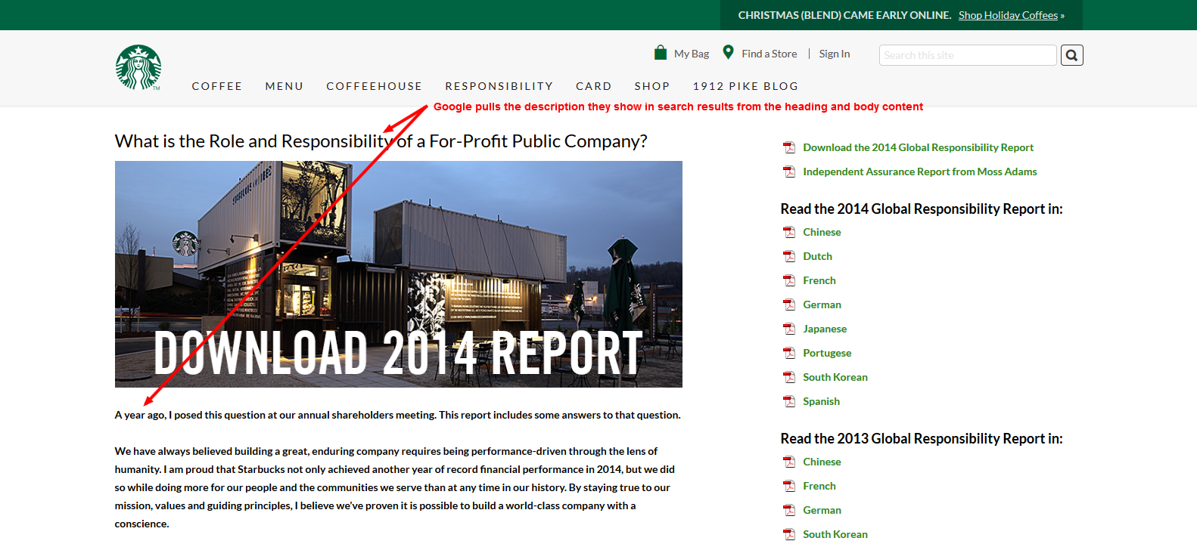1197x544 pixels.
Task: Click the PDF icon next to German 2014 report
Action: click(x=789, y=304)
